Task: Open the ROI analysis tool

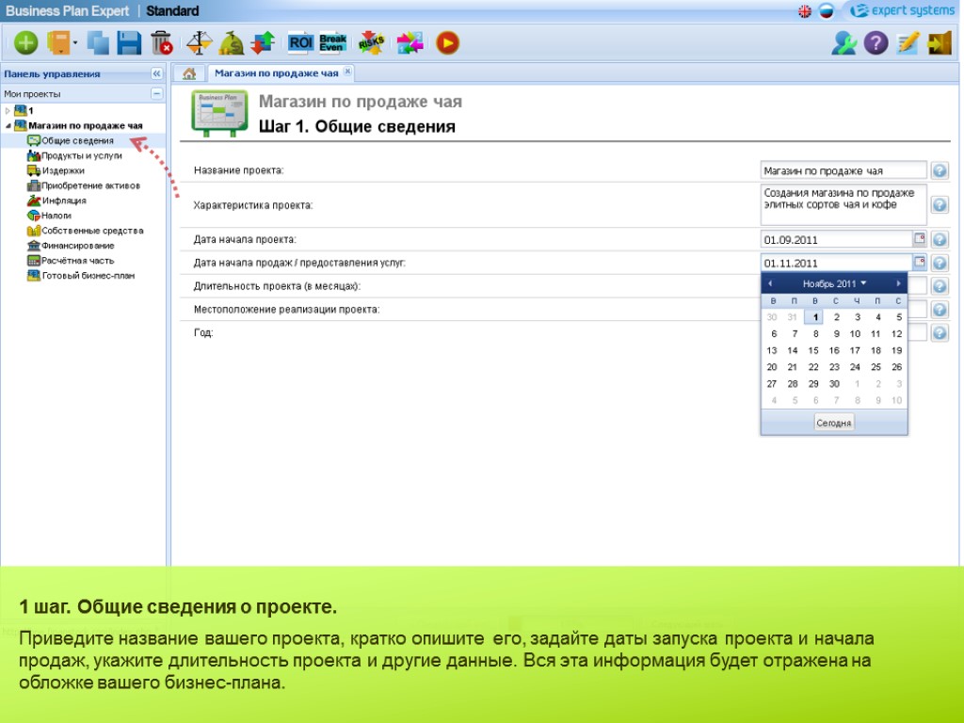Action: [300, 43]
